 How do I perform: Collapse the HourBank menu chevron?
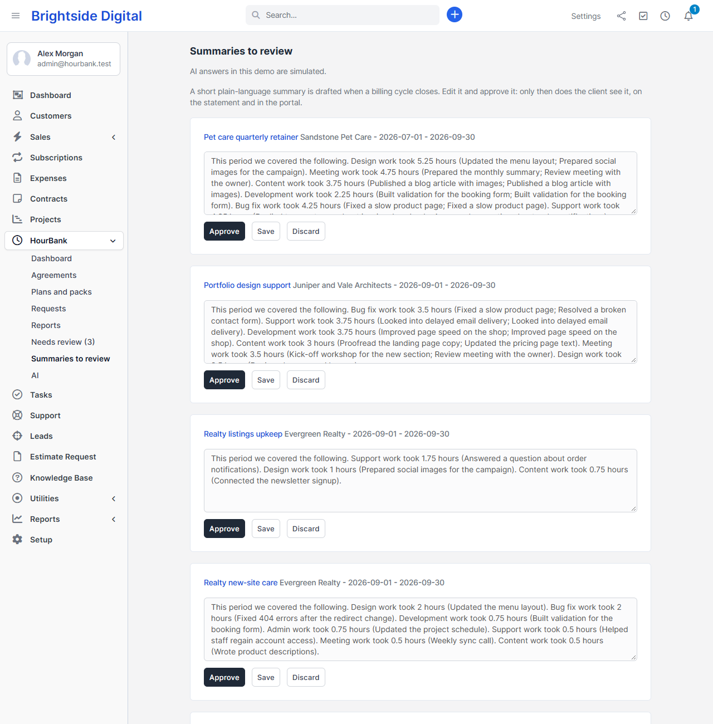[113, 241]
